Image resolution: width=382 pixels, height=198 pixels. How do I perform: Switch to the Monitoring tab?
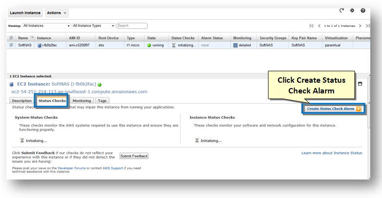81,101
